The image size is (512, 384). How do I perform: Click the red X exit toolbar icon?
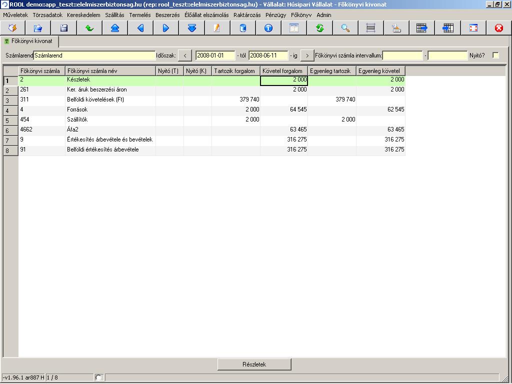click(x=498, y=28)
